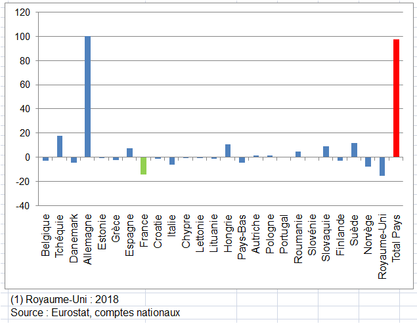Select the Total Pays axis label
417x328 pixels.
tap(396, 237)
